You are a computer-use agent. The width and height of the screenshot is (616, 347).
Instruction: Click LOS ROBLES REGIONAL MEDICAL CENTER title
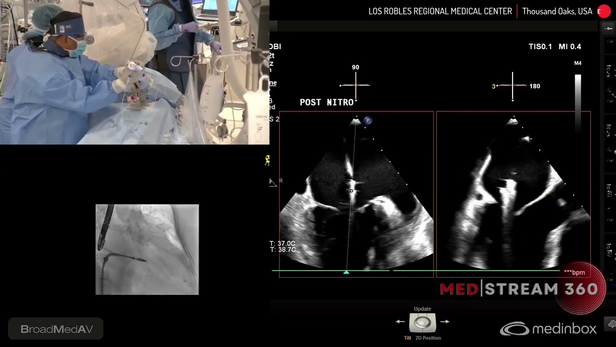click(440, 12)
